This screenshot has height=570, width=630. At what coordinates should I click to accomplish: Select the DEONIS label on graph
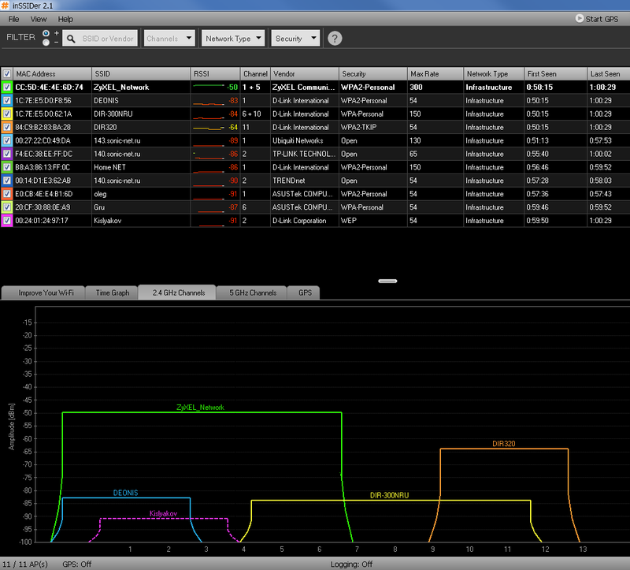[125, 493]
